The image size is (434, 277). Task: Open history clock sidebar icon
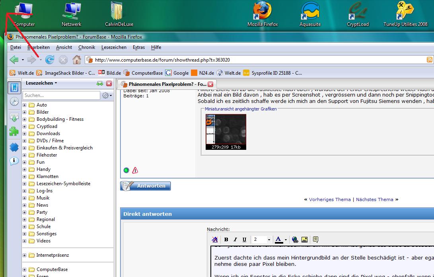pos(14,101)
